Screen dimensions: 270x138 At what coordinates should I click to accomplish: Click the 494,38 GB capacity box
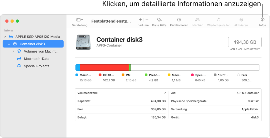[x=245, y=42]
